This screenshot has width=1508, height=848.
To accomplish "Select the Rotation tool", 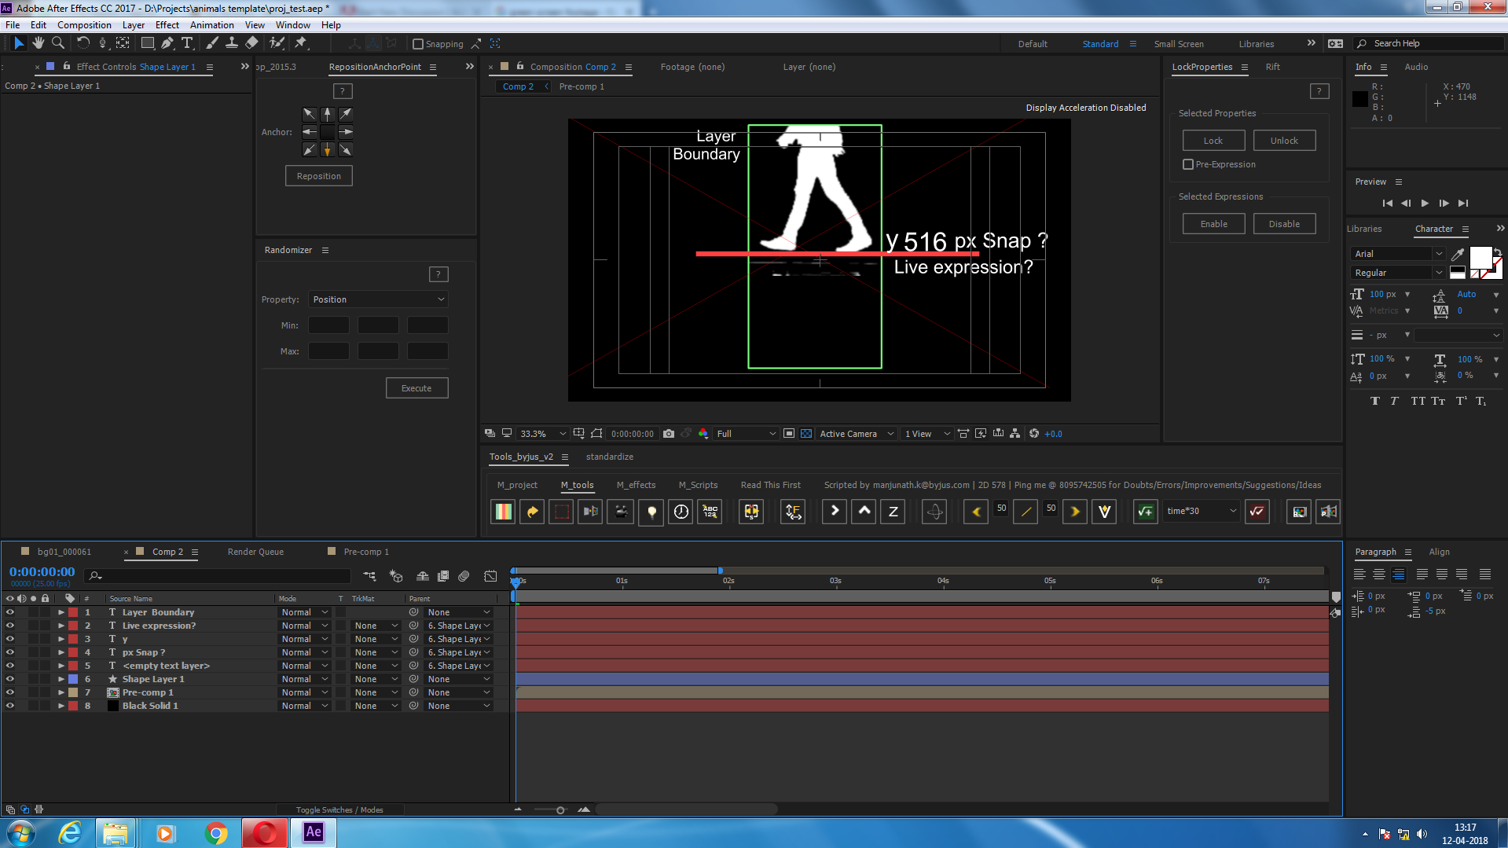I will (x=83, y=43).
